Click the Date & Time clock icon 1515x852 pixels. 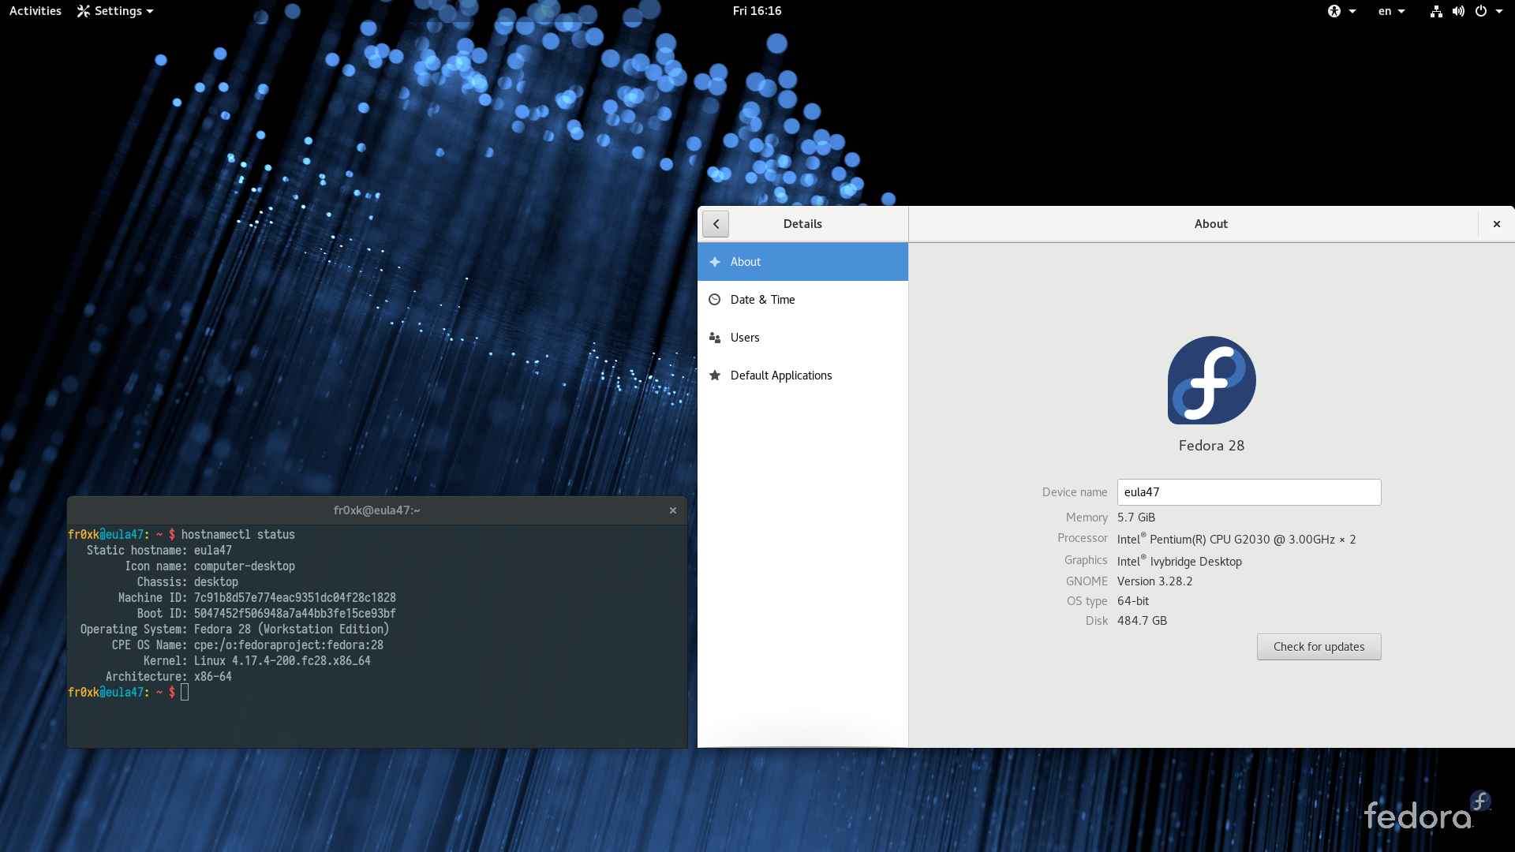click(715, 300)
